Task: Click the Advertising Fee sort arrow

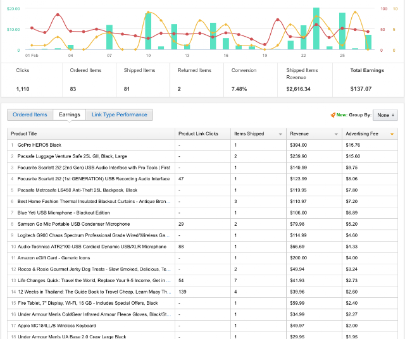Action: click(x=392, y=134)
